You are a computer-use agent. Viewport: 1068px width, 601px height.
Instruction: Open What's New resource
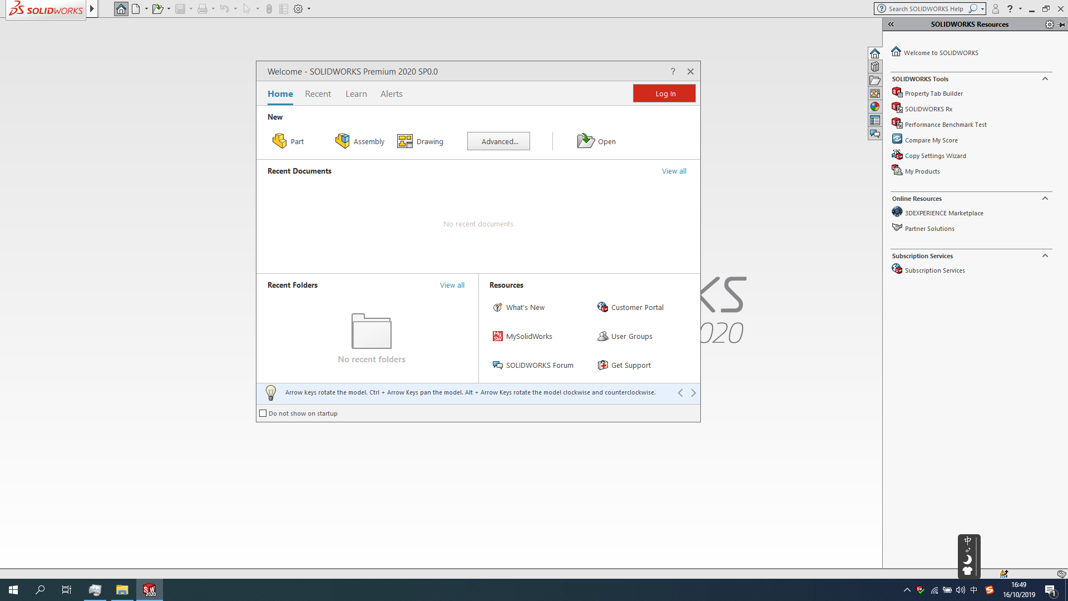tap(519, 307)
